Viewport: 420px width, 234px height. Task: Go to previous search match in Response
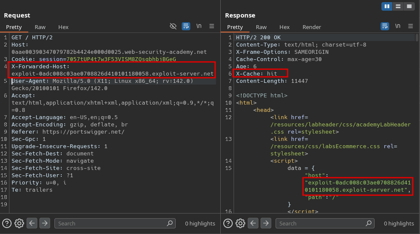point(253,223)
